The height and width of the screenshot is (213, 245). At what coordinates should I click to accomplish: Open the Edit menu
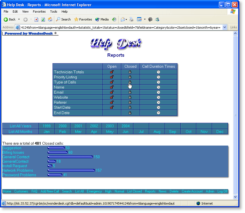coord(15,12)
